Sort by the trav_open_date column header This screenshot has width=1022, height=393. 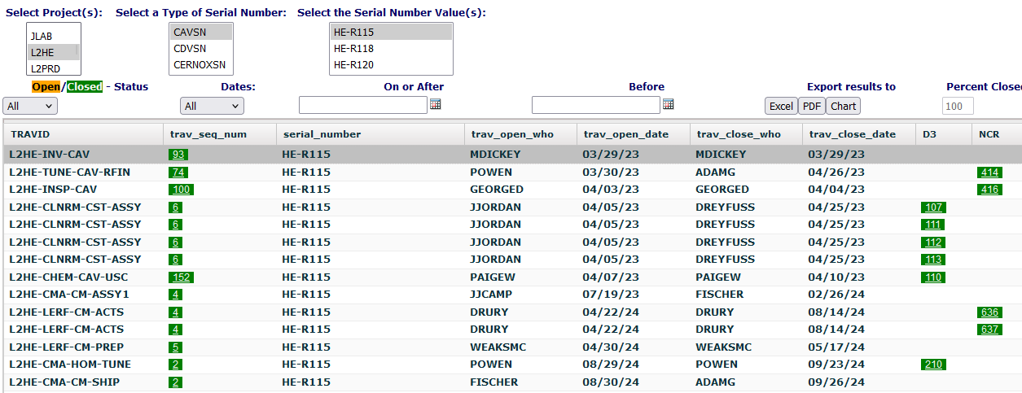coord(625,134)
